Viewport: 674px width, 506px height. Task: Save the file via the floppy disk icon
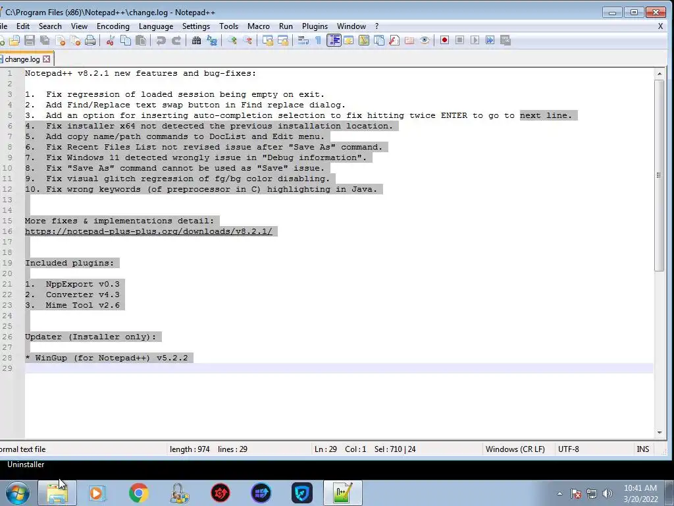30,40
